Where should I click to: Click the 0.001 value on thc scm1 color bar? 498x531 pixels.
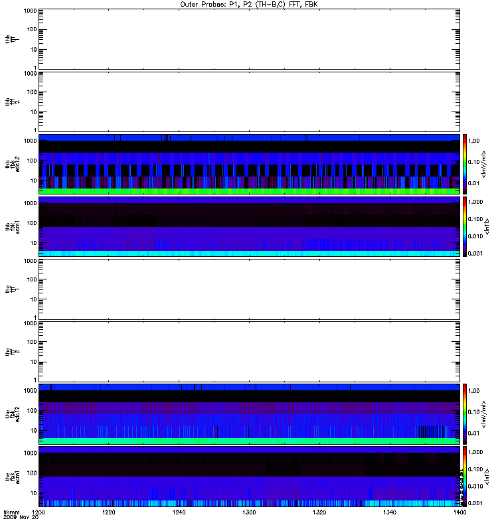click(x=475, y=503)
